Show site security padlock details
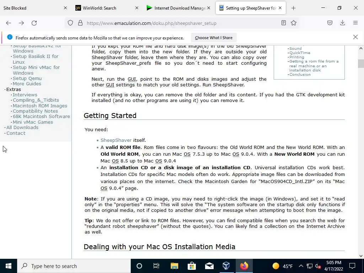364x273 pixels. click(x=80, y=23)
